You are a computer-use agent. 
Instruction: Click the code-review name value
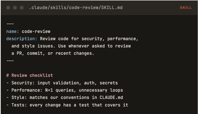pyautogui.click(x=36, y=31)
